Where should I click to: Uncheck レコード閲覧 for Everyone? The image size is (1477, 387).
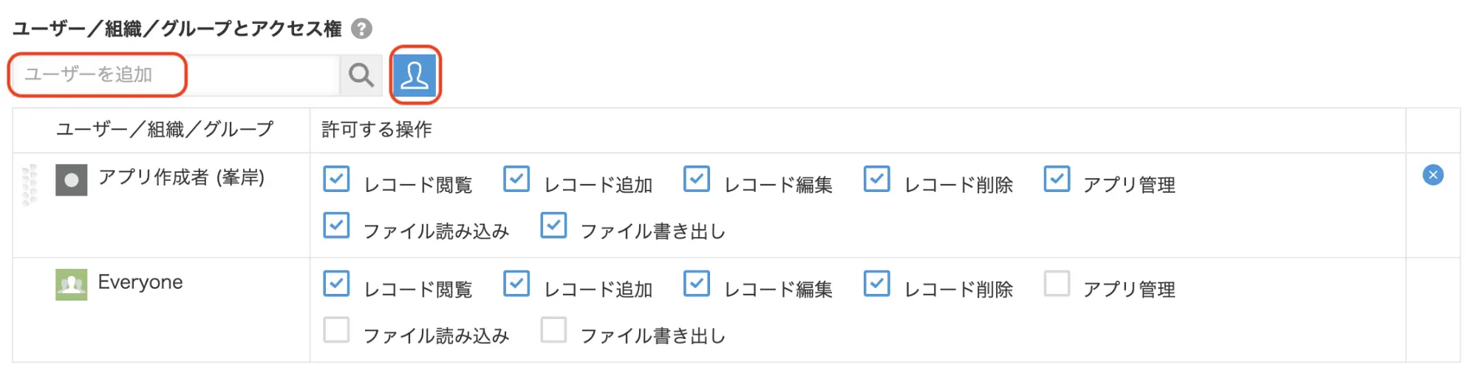pyautogui.click(x=336, y=284)
